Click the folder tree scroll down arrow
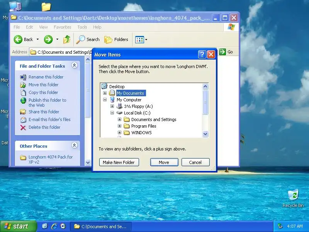The width and height of the screenshot is (309, 232). coord(205,134)
